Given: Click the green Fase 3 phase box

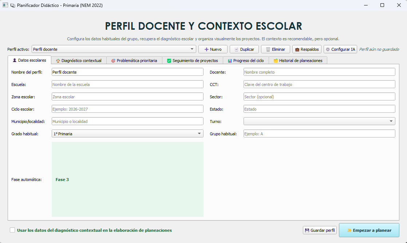Looking at the screenshot, I should tap(127, 179).
